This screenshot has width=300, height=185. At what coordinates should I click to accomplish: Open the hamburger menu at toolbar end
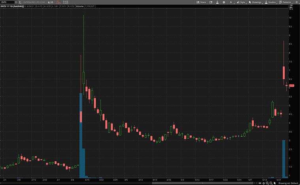[297, 2]
